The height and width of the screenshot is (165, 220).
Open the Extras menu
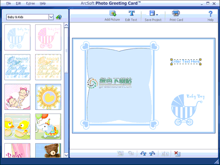click(30, 3)
